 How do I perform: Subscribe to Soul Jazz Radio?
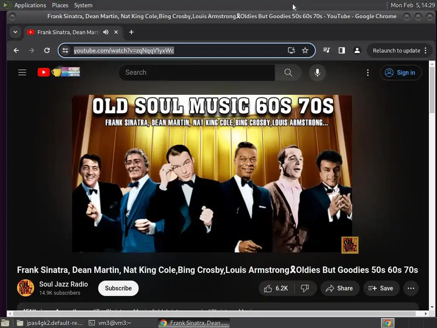tap(118, 288)
